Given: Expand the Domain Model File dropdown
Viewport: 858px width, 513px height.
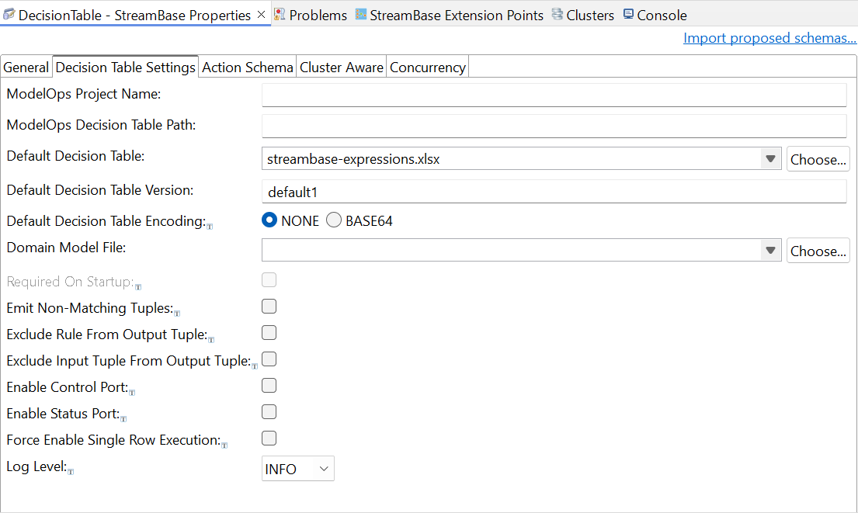Looking at the screenshot, I should click(x=770, y=251).
